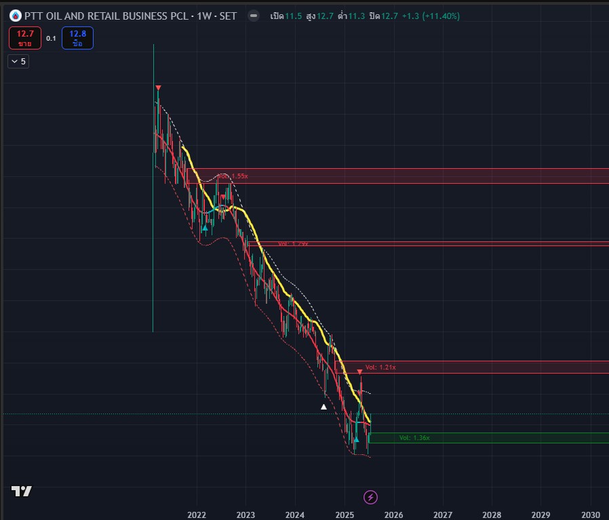Click the red down-triangle signal at the 2021 peak
This screenshot has width=609, height=520.
point(158,87)
